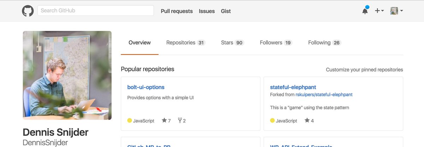The width and height of the screenshot is (424, 147).
Task: Click Customize your pinned repositories
Action: [x=364, y=70]
